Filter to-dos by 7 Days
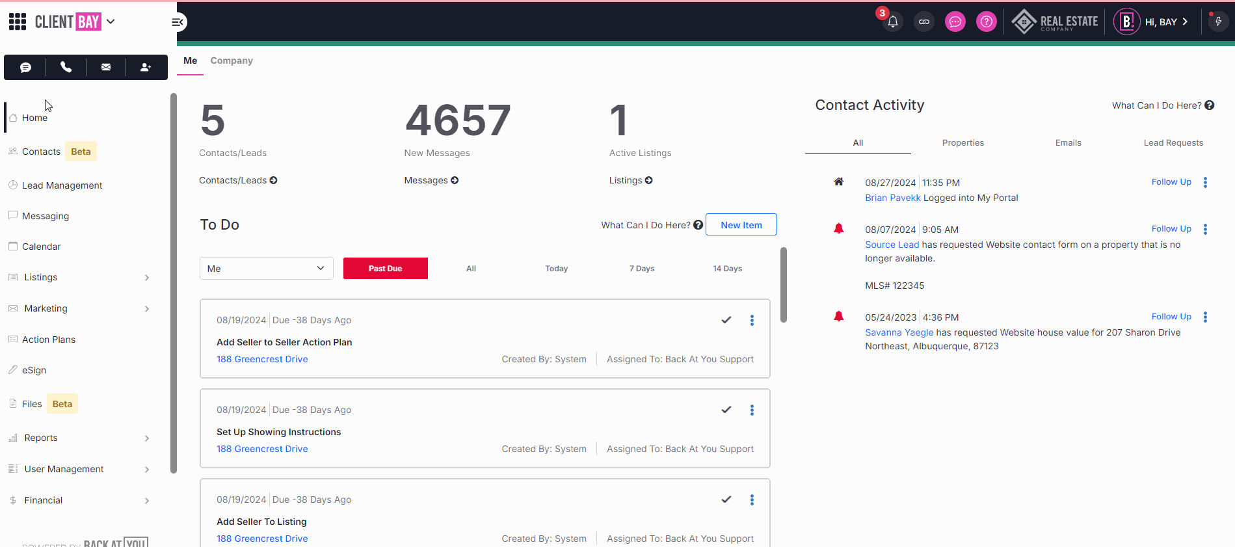The height and width of the screenshot is (547, 1235). click(642, 269)
